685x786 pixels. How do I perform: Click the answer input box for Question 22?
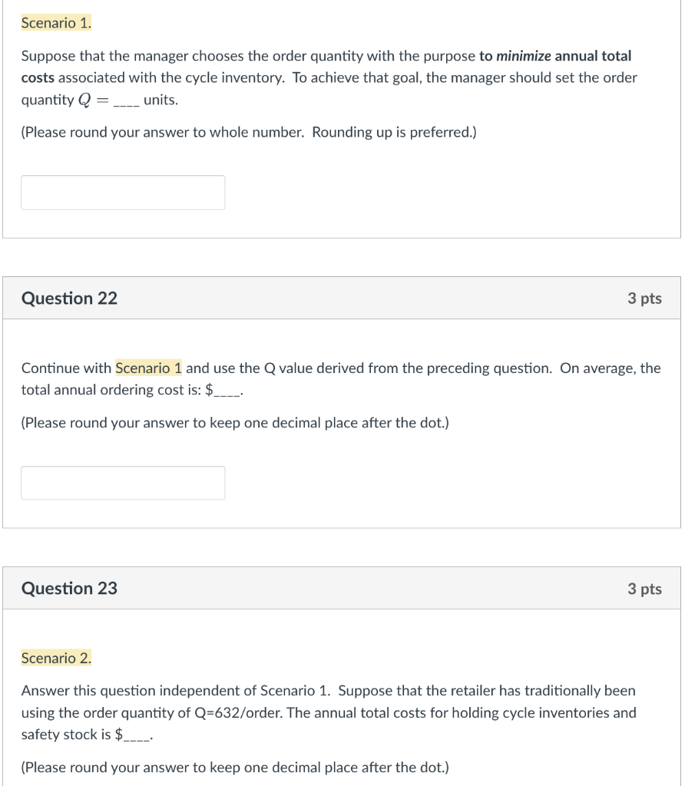[123, 483]
